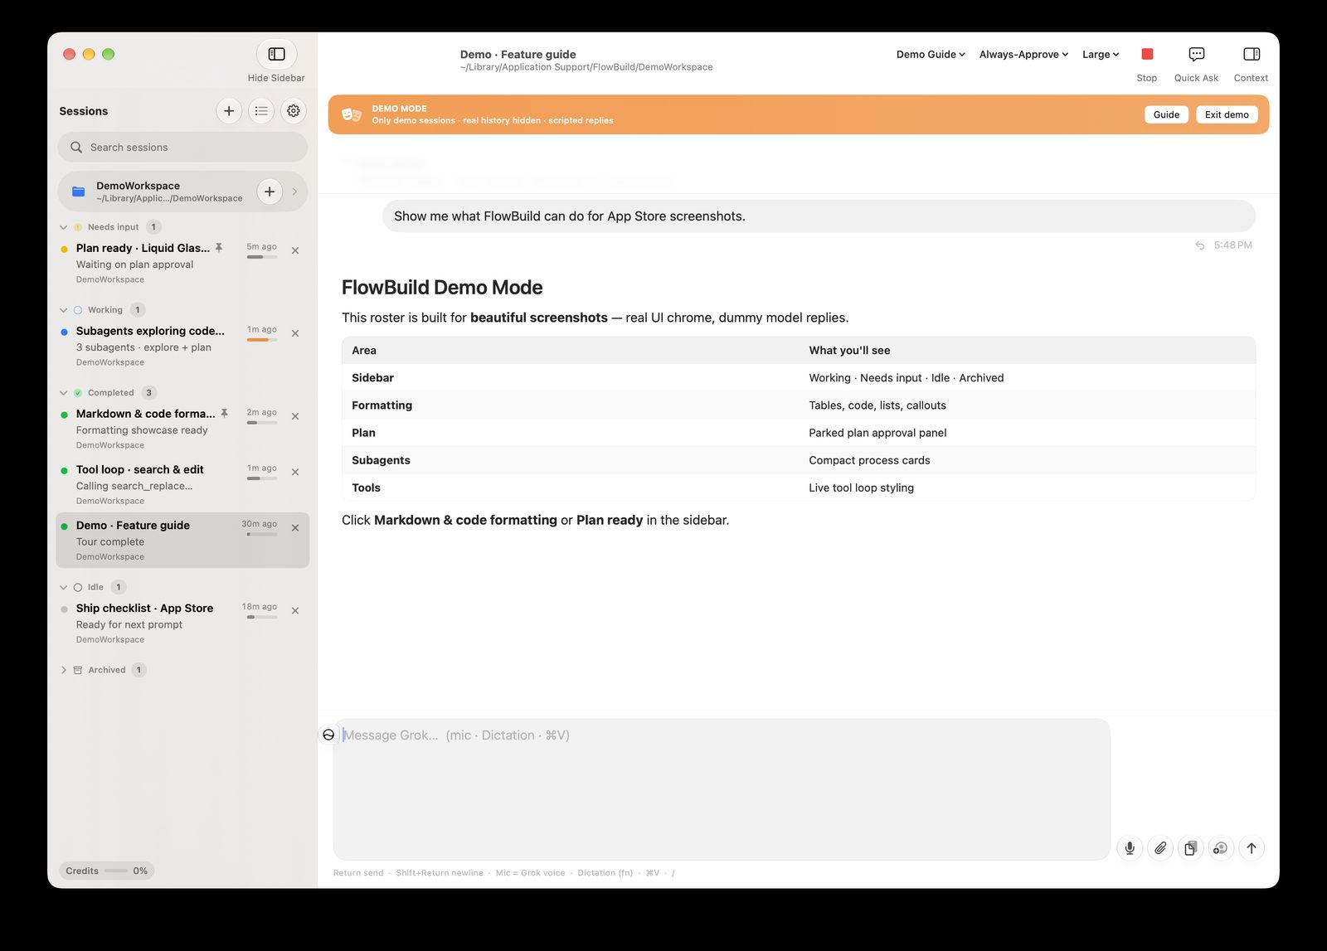Close the Markdown & code forma... session
The image size is (1327, 951).
295,416
